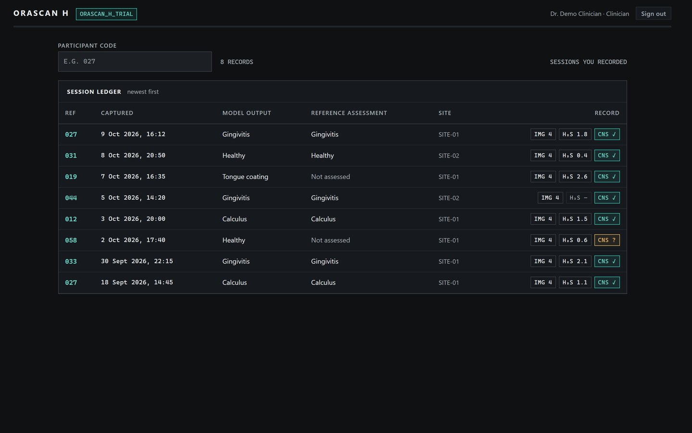Click the H₂S 0.6 badge
The width and height of the screenshot is (692, 433).
(575, 240)
